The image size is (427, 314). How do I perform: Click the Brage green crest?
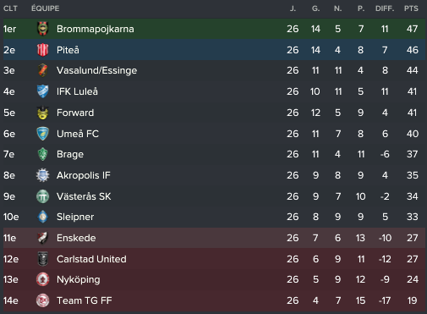(43, 154)
